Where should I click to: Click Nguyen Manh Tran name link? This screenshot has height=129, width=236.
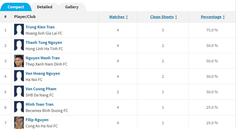click(43, 58)
